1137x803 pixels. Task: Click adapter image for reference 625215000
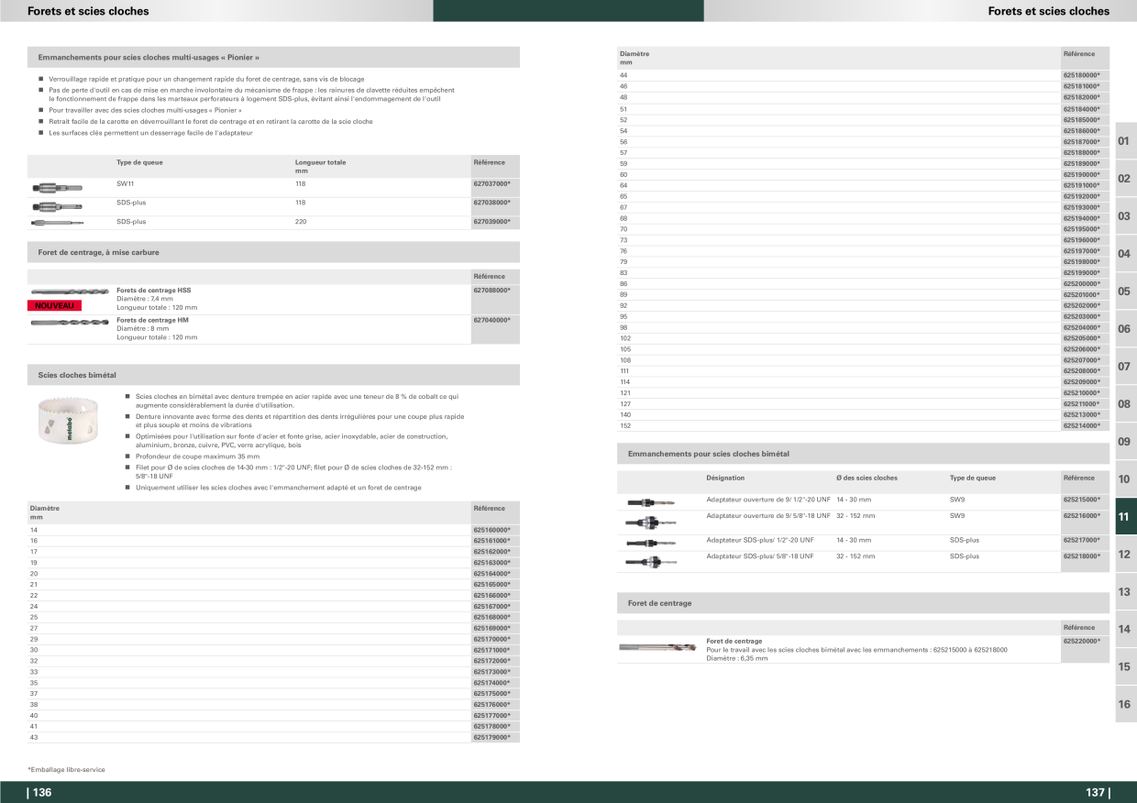click(x=650, y=502)
